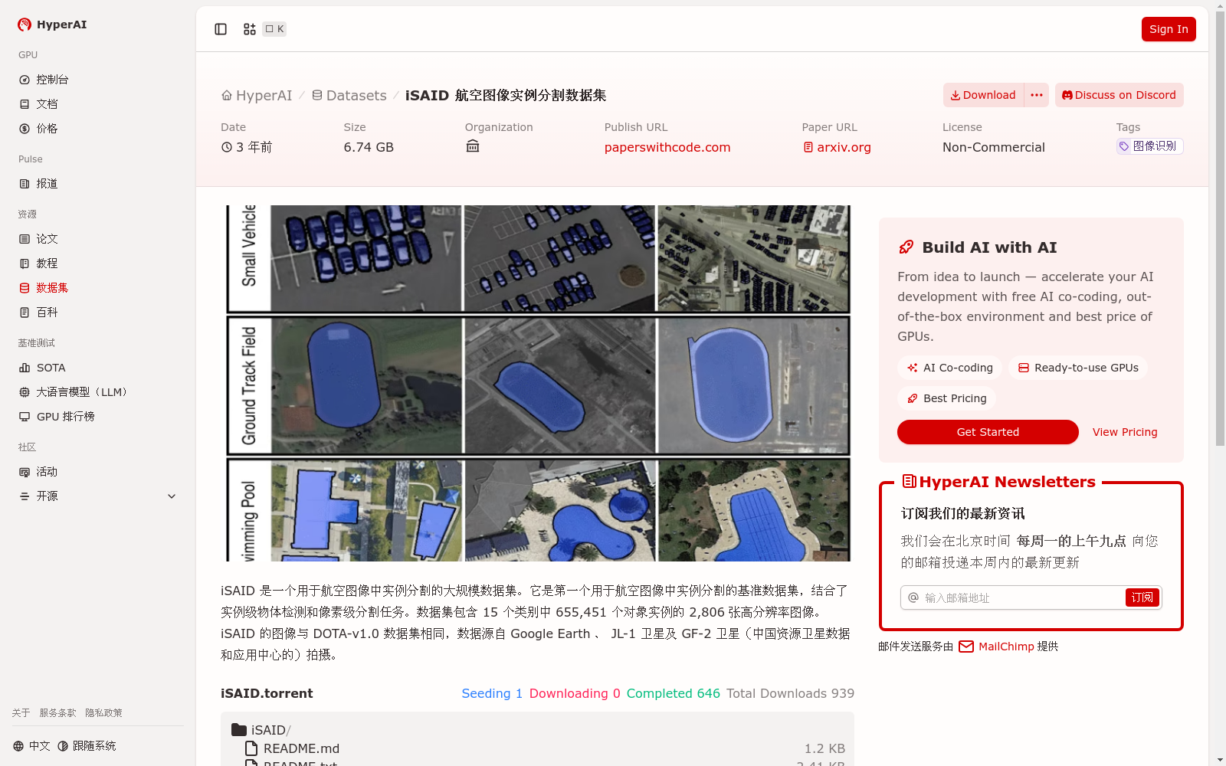Click the scrollbar down arrow
The image size is (1226, 766).
tap(1220, 761)
